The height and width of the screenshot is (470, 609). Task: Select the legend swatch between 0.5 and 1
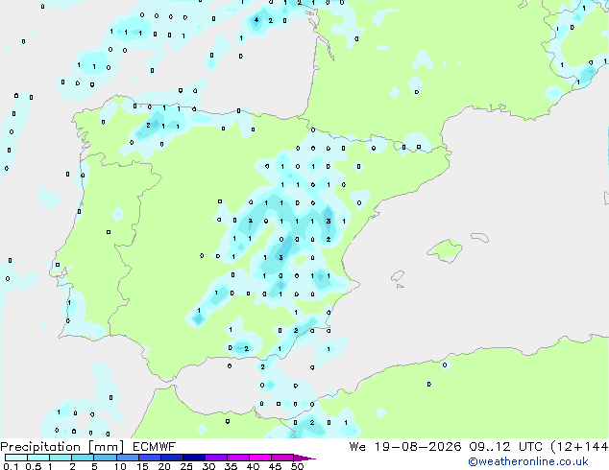(38, 458)
